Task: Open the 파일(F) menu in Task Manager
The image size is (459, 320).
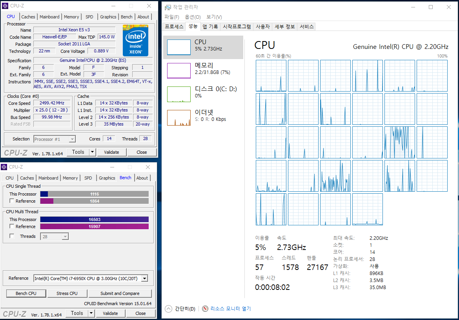Action: click(x=172, y=17)
